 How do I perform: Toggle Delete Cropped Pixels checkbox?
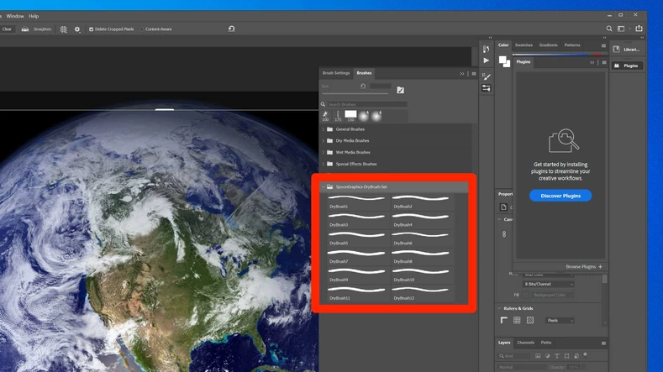click(91, 29)
